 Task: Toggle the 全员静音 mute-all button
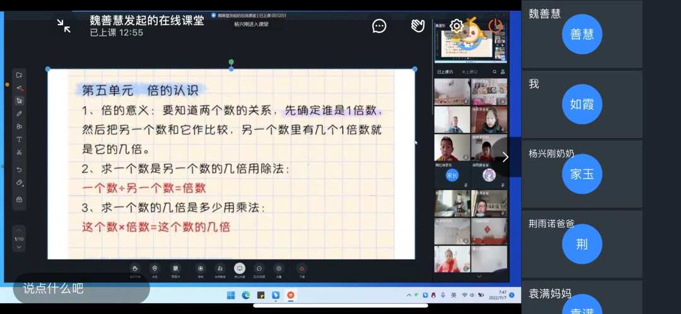pos(219,269)
